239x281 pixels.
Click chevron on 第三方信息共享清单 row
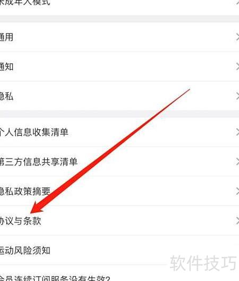(x=237, y=162)
